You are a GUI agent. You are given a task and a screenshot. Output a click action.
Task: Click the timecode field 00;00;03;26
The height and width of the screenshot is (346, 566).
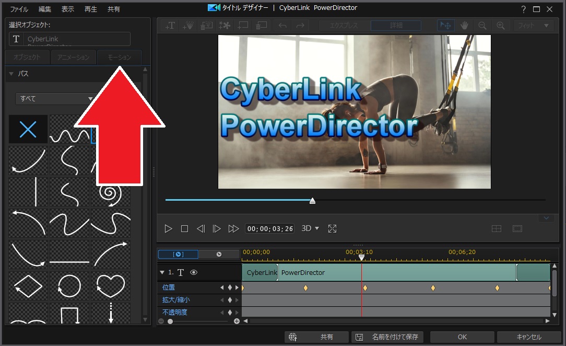coord(270,228)
